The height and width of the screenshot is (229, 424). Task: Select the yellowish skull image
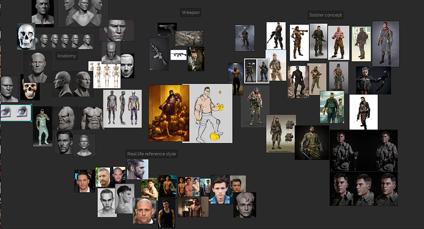(30, 91)
